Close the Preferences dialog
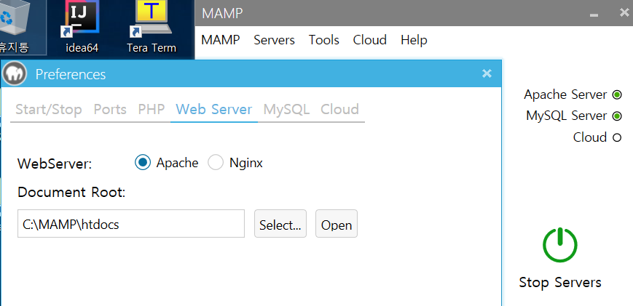This screenshot has width=633, height=306. tap(487, 73)
